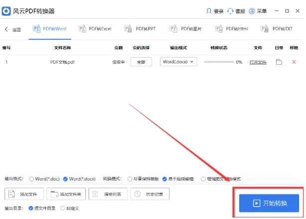Click the 风云PDF转换器 app logo icon

click(x=6, y=11)
